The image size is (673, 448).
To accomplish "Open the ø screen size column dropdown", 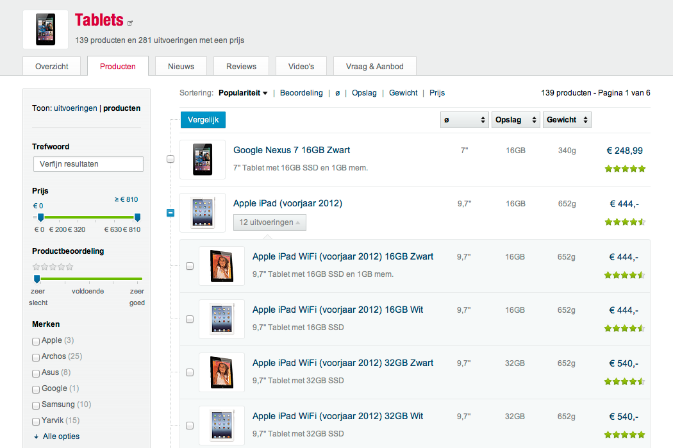I will pos(465,120).
